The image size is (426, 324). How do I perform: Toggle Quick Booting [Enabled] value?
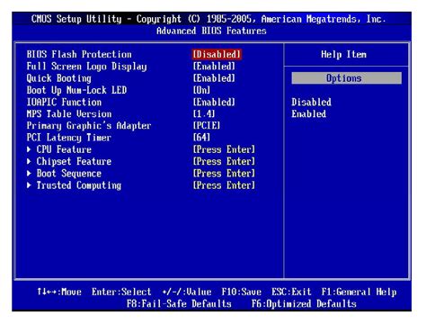pos(214,78)
